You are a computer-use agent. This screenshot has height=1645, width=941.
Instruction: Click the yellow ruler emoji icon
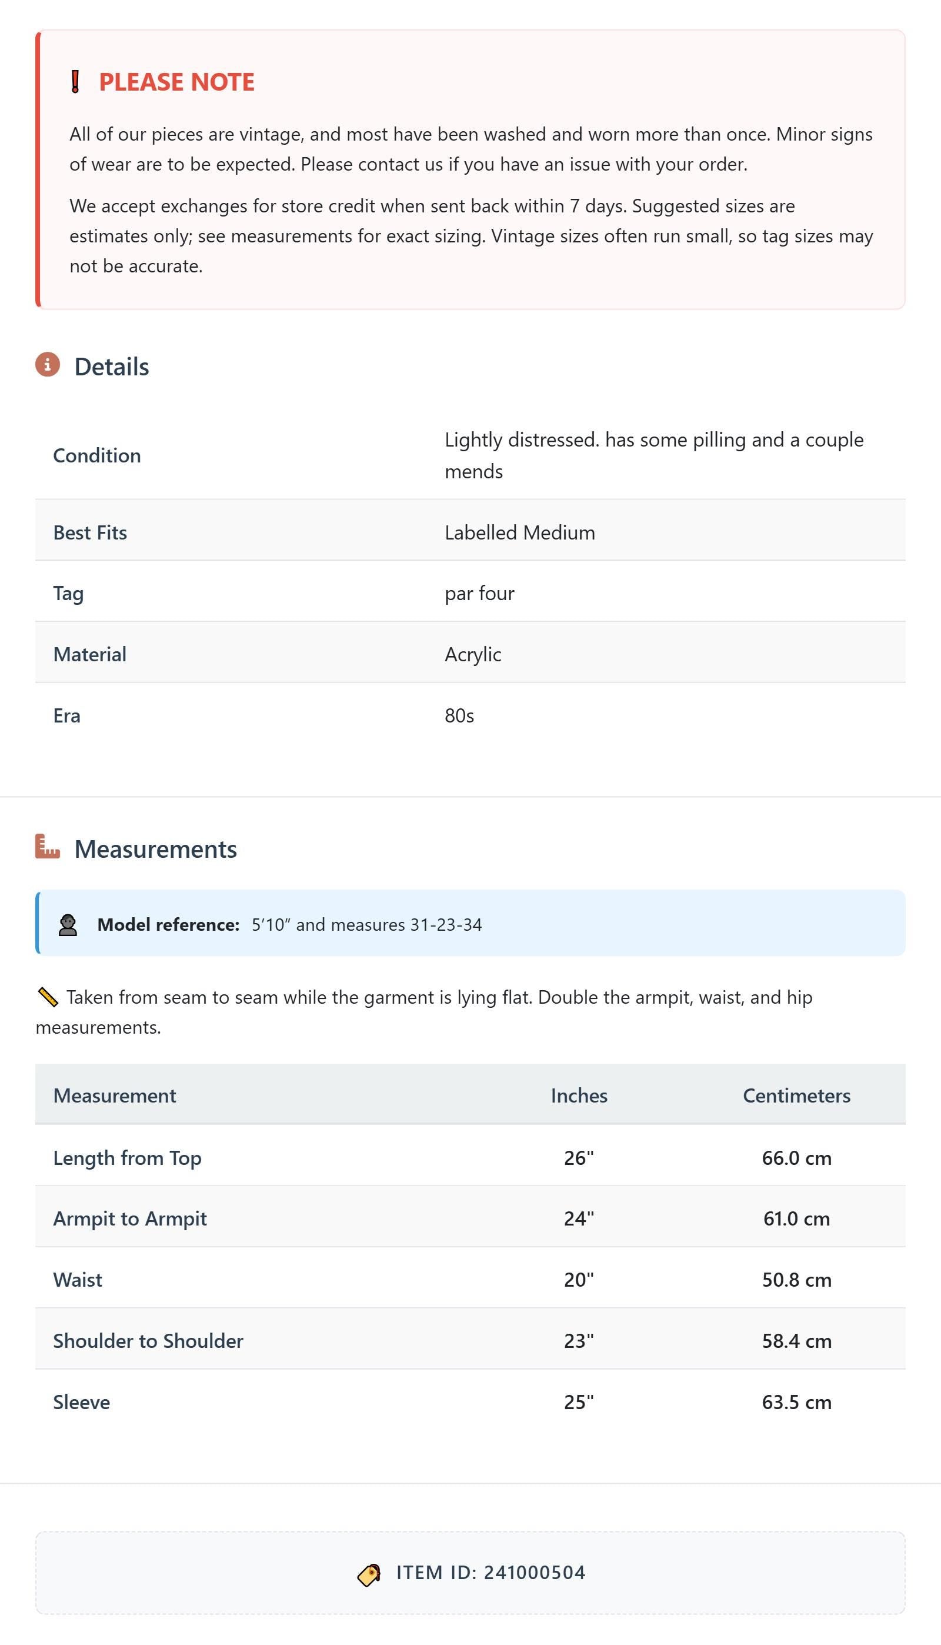click(48, 997)
